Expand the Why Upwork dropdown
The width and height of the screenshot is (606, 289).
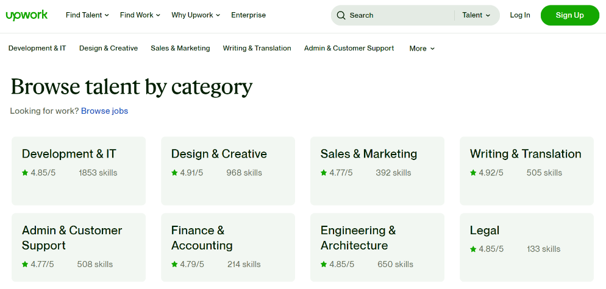pos(195,15)
